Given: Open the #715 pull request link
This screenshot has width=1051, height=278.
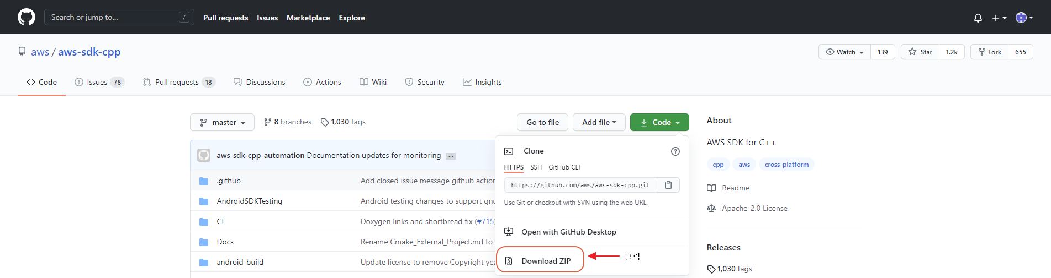Looking at the screenshot, I should tap(485, 221).
